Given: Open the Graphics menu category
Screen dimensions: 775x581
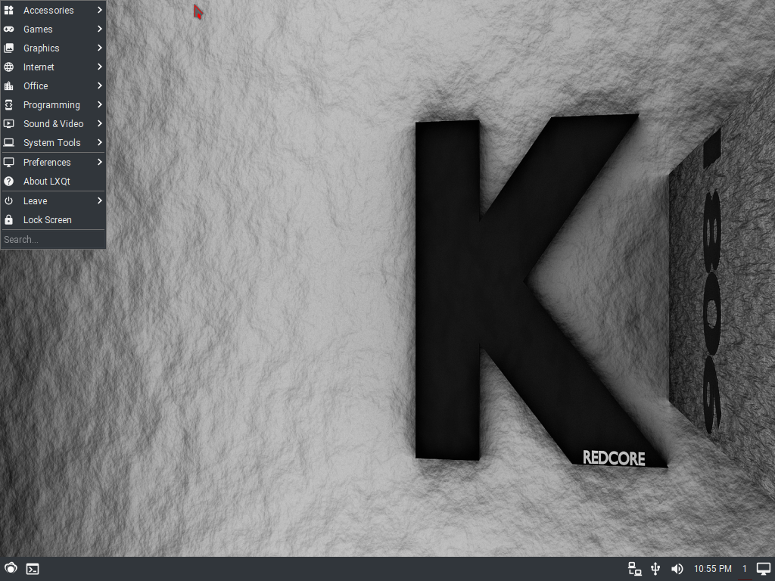Looking at the screenshot, I should click(x=53, y=48).
